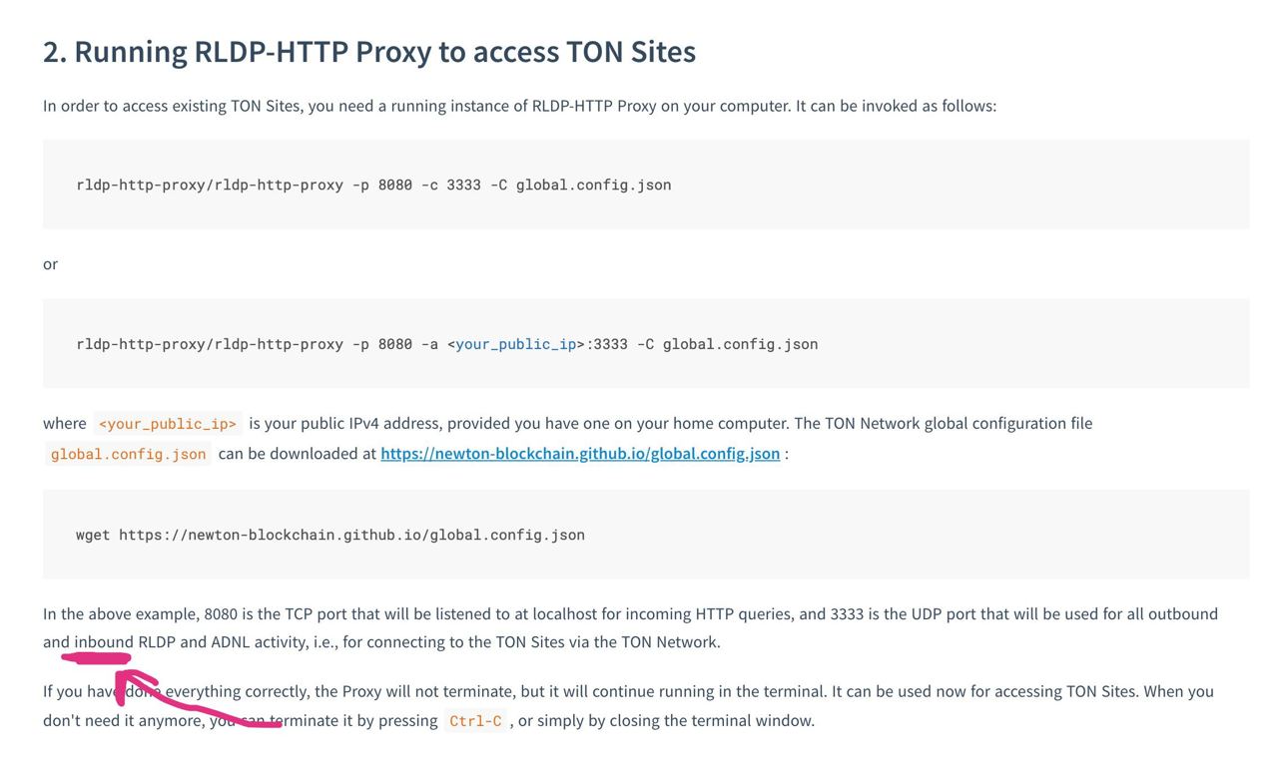
Task: Click the standalone word 'or' between code blocks
Action: click(x=50, y=264)
